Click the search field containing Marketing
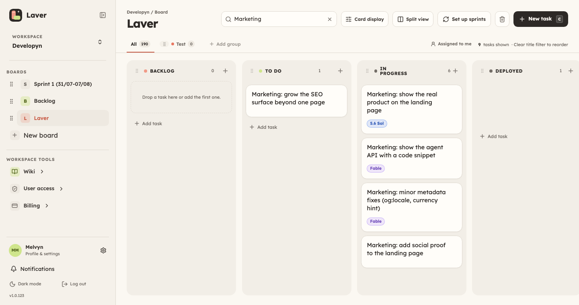The height and width of the screenshot is (305, 579). point(279,19)
